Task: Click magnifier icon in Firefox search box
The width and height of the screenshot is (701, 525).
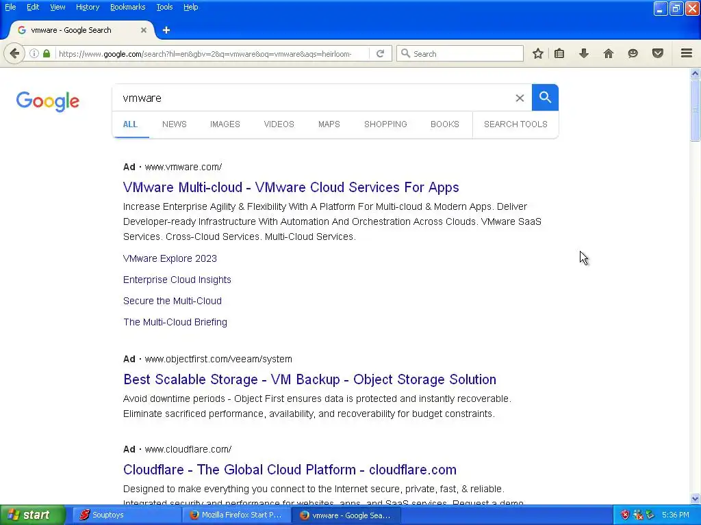Action: click(405, 53)
